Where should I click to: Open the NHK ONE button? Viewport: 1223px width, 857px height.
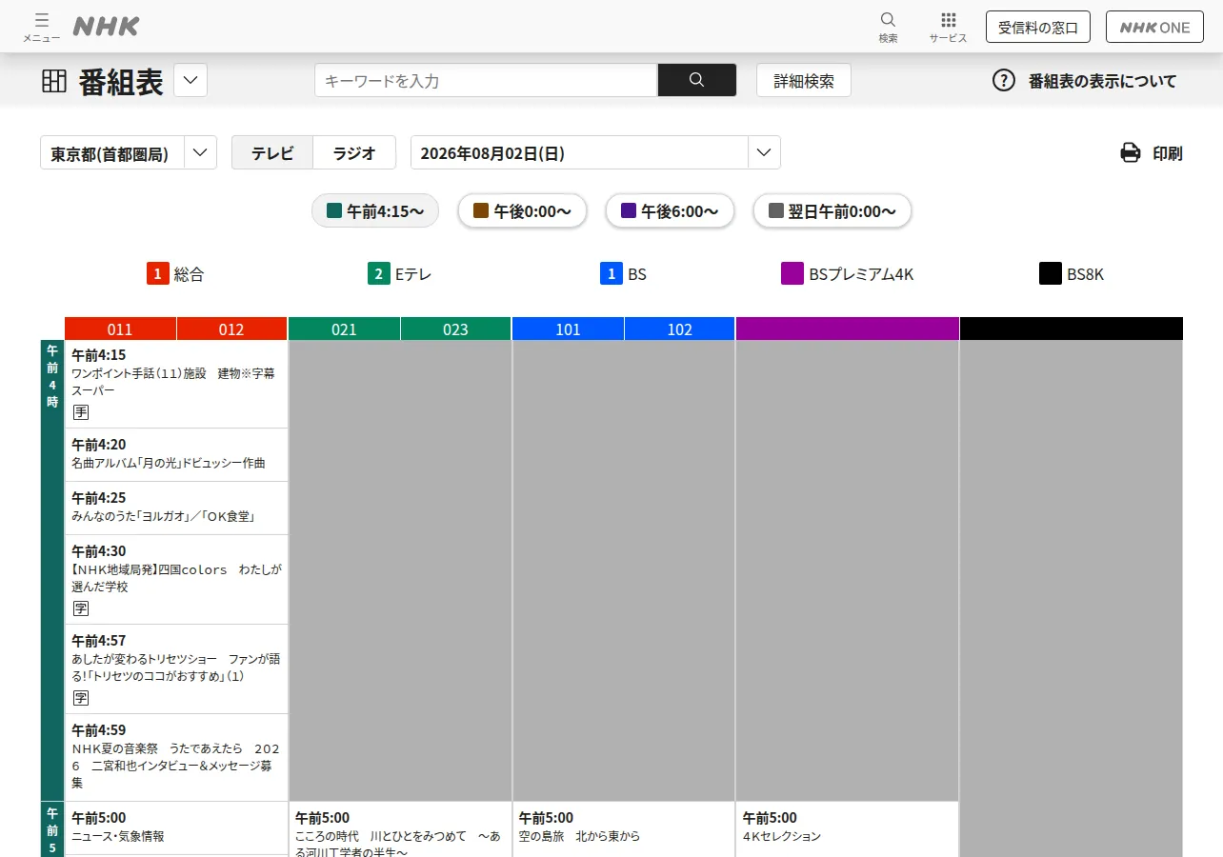tap(1154, 27)
